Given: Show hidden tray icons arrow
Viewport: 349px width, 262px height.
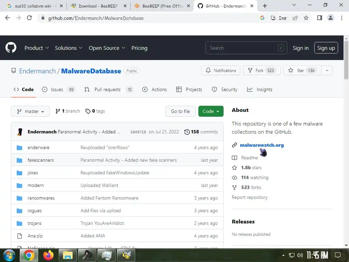Looking at the screenshot, I should [x=283, y=255].
